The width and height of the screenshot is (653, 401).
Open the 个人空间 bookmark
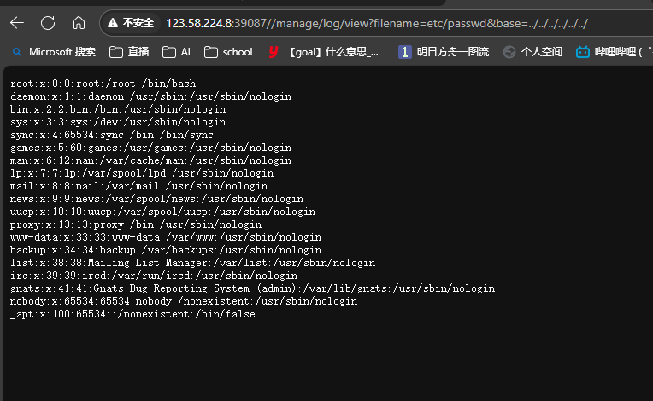pyautogui.click(x=532, y=52)
